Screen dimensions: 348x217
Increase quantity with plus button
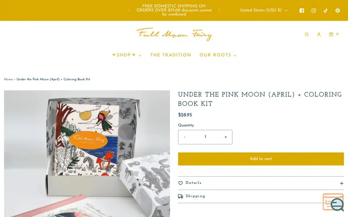226,137
